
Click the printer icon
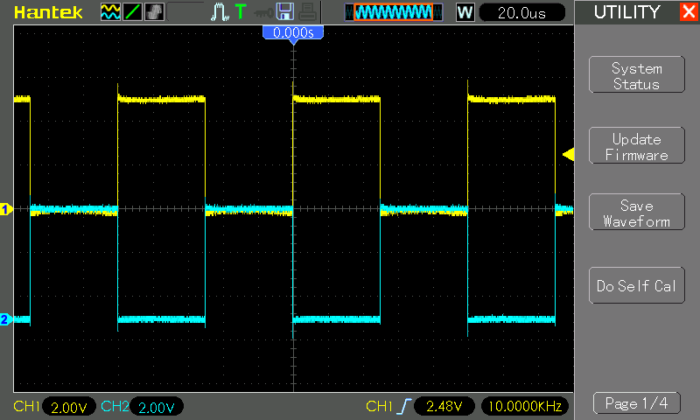point(308,12)
